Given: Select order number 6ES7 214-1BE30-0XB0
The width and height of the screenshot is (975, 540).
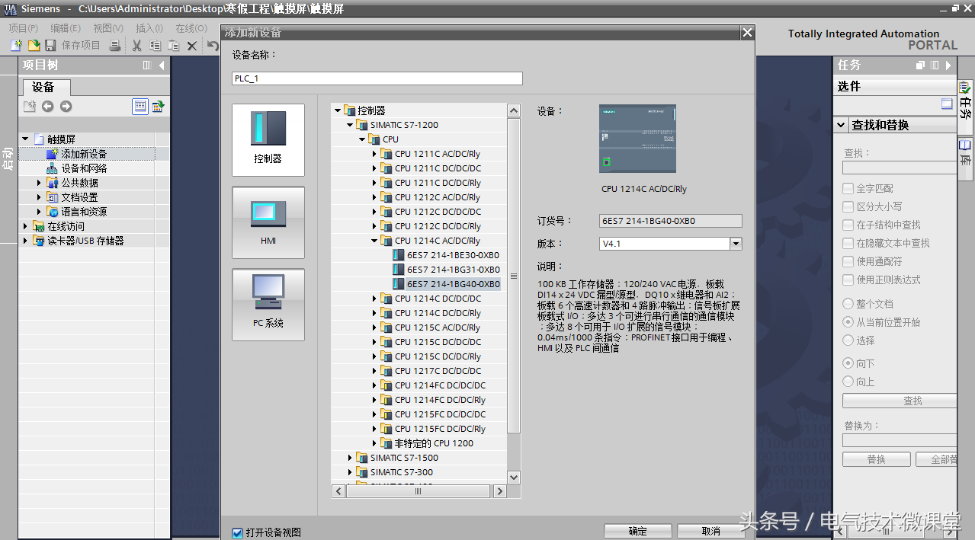Looking at the screenshot, I should [x=453, y=255].
